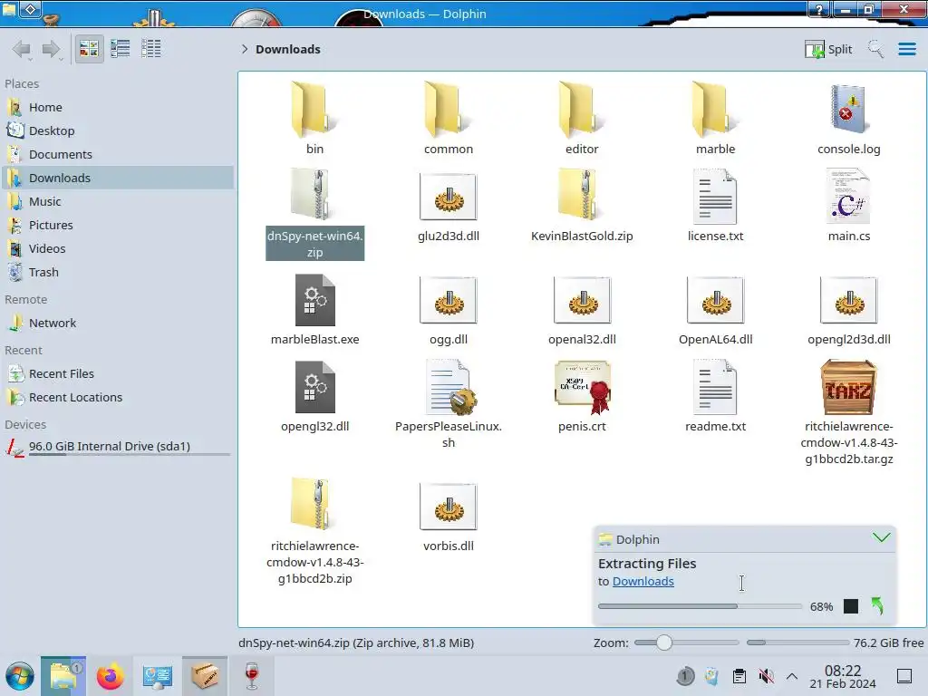Select the .crt certificate file icon
928x696 pixels.
click(x=582, y=387)
